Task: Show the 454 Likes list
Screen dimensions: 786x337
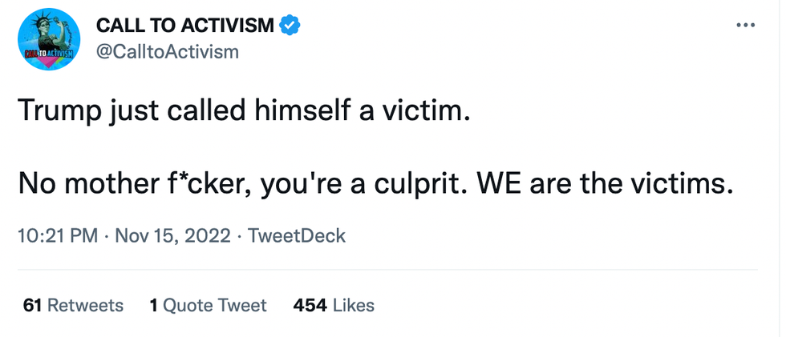Action: click(x=334, y=305)
